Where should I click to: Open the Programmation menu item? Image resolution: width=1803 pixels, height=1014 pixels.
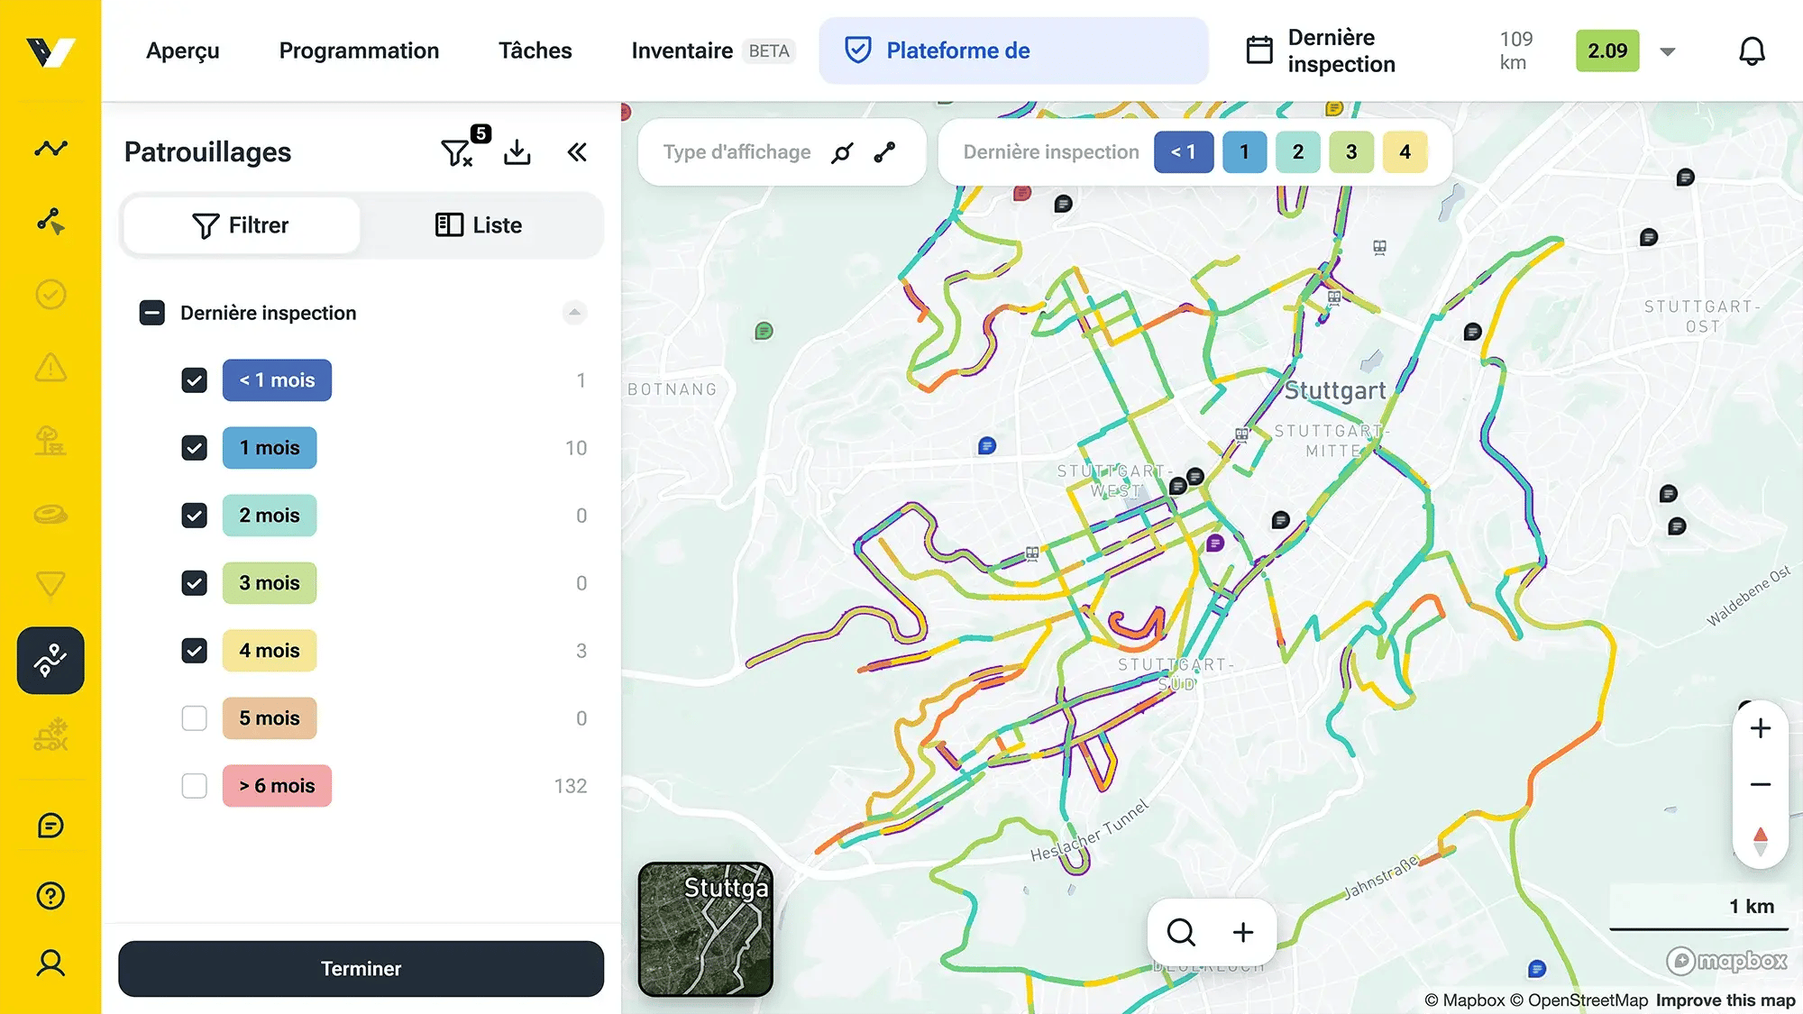(359, 50)
